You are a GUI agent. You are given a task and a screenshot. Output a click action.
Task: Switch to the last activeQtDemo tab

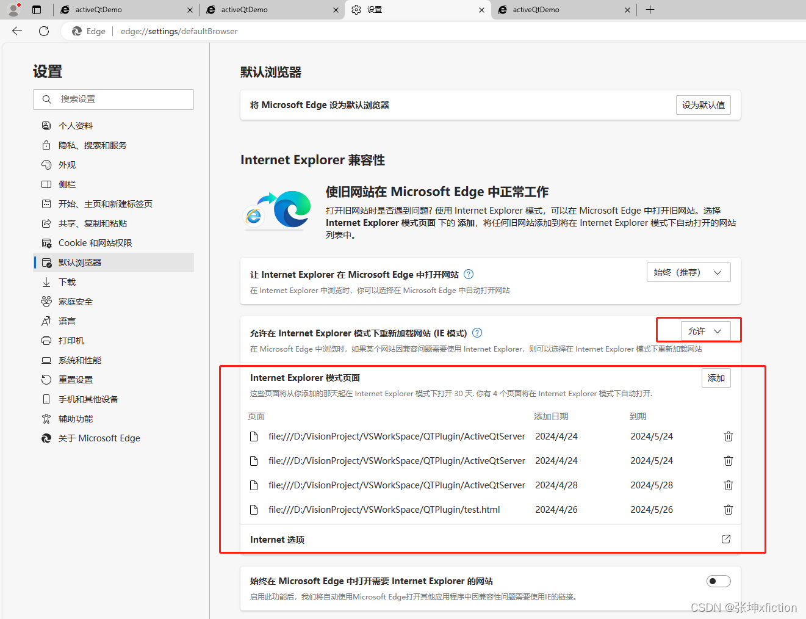click(563, 10)
